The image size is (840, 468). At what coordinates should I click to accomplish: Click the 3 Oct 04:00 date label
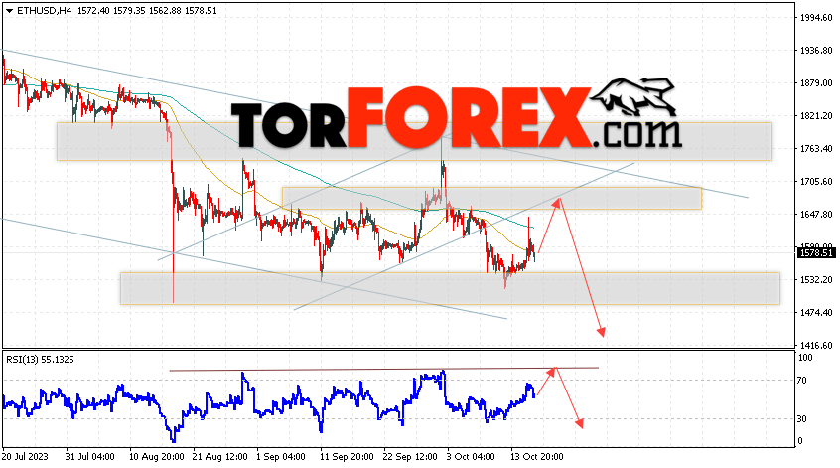click(x=471, y=457)
